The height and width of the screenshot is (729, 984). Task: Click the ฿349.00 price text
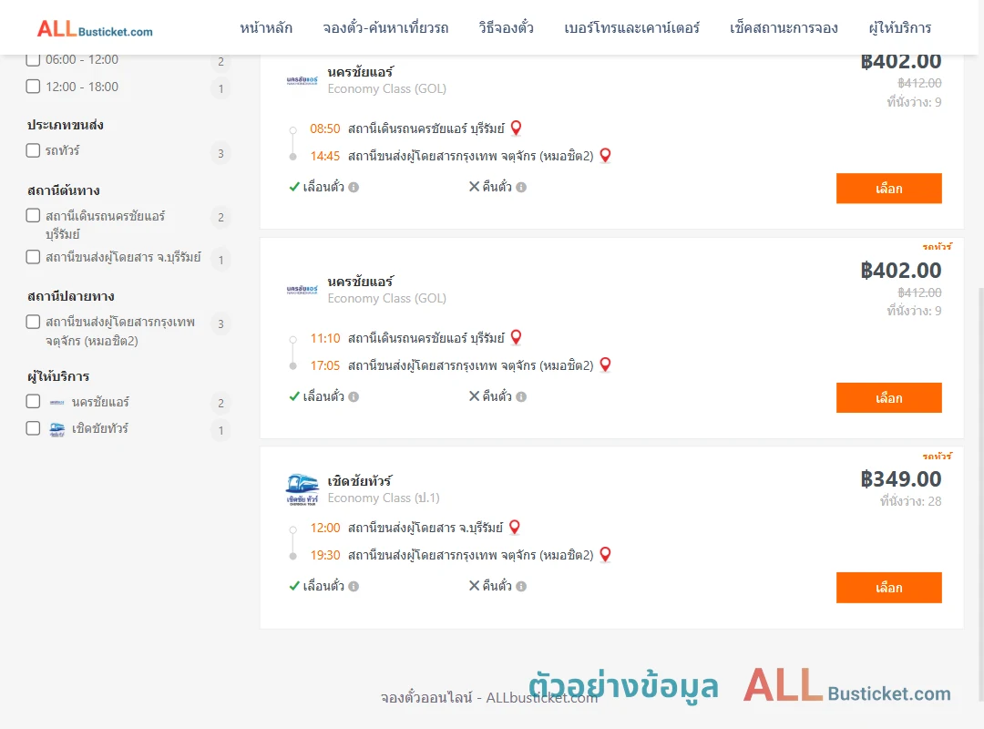click(x=901, y=479)
